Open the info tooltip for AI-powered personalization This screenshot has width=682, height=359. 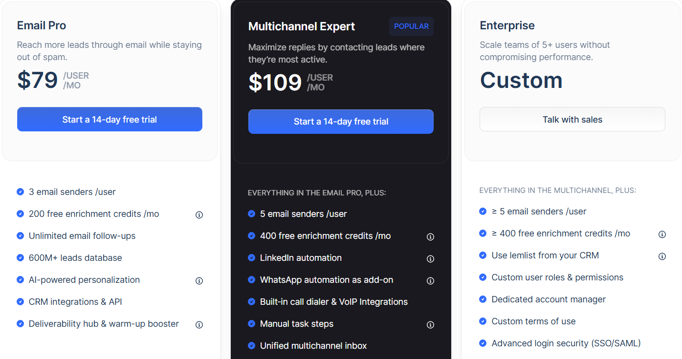(199, 280)
